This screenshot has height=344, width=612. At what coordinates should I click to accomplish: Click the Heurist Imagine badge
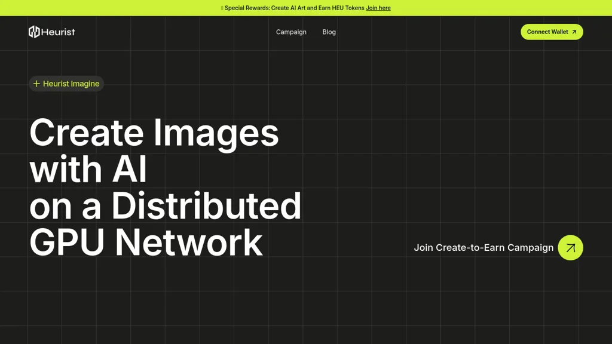[66, 84]
